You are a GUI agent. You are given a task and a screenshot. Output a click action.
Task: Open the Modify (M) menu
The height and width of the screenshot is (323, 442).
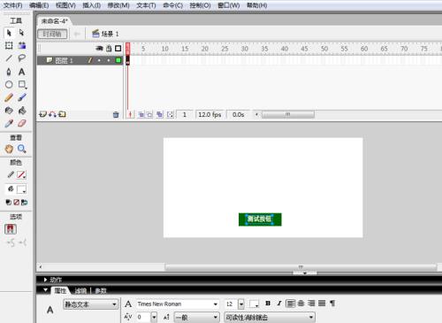118,5
